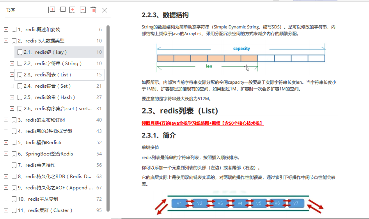The height and width of the screenshot is (219, 369).
Task: Expand the '2.6、redis有序集合zset' bookmark
Action: tap(12, 108)
